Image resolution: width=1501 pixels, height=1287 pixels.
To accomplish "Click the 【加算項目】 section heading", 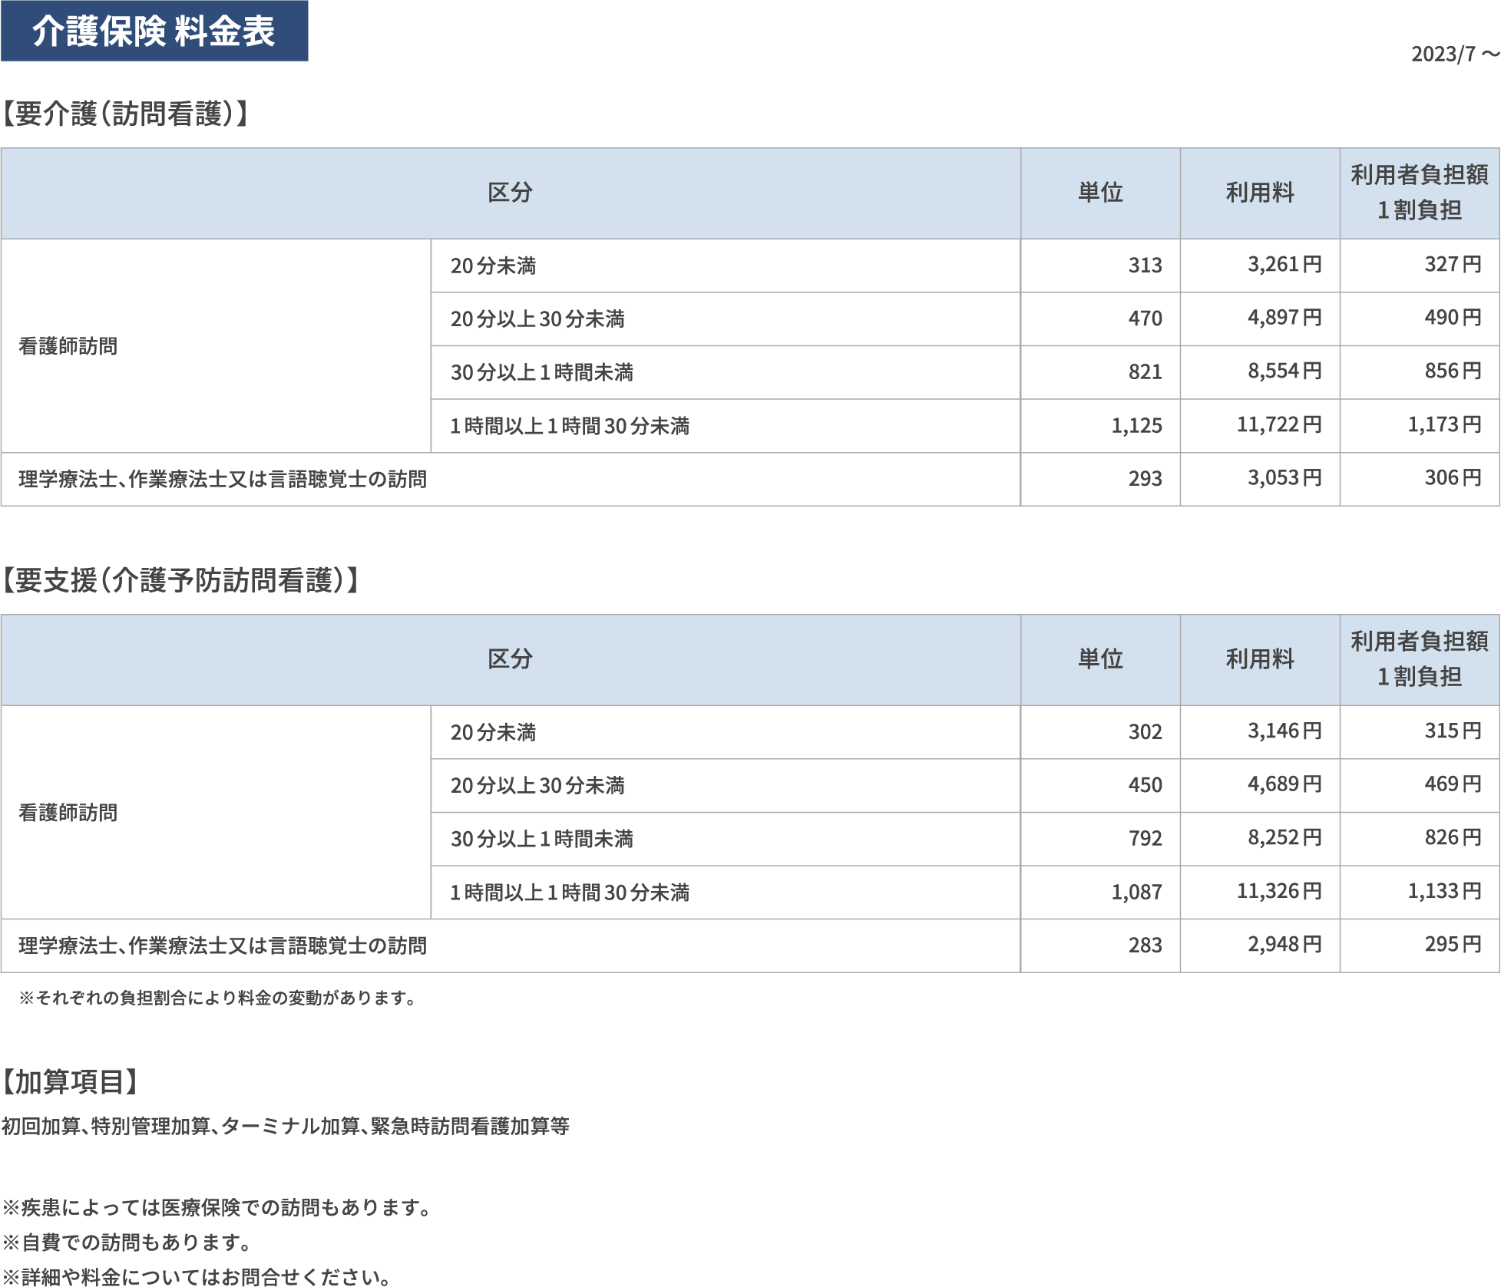I will coord(70,1082).
